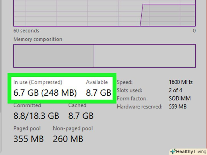Click the 1600 MHz speed value
The height and width of the screenshot is (155, 207).
(x=181, y=82)
